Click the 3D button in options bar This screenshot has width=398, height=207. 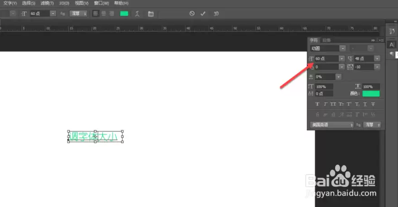coord(216,14)
